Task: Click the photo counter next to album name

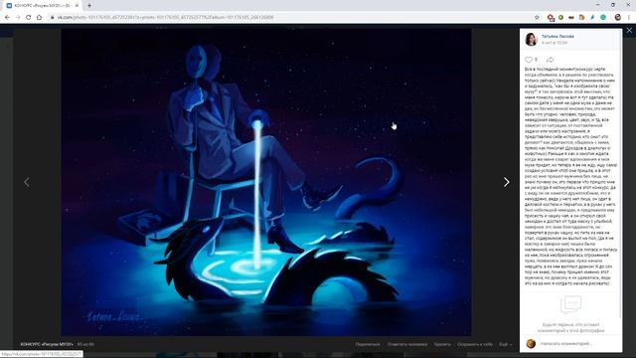Action: tap(85, 344)
